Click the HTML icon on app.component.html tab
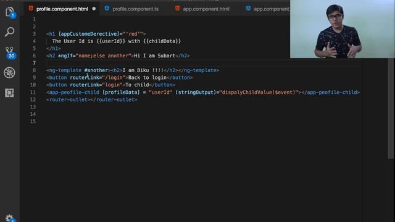This screenshot has height=222, width=395. (x=177, y=9)
